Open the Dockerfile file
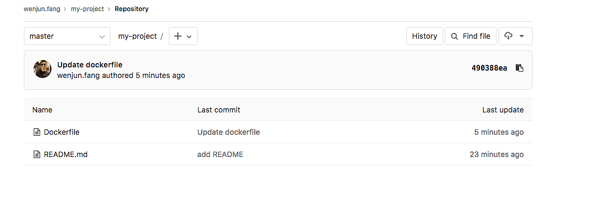The image size is (600, 218). 62,132
